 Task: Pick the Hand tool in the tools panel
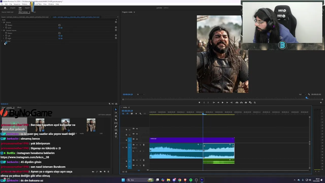(116, 133)
